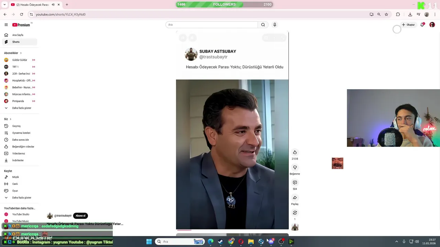Open Chrome downloads tray

pyautogui.click(x=410, y=14)
